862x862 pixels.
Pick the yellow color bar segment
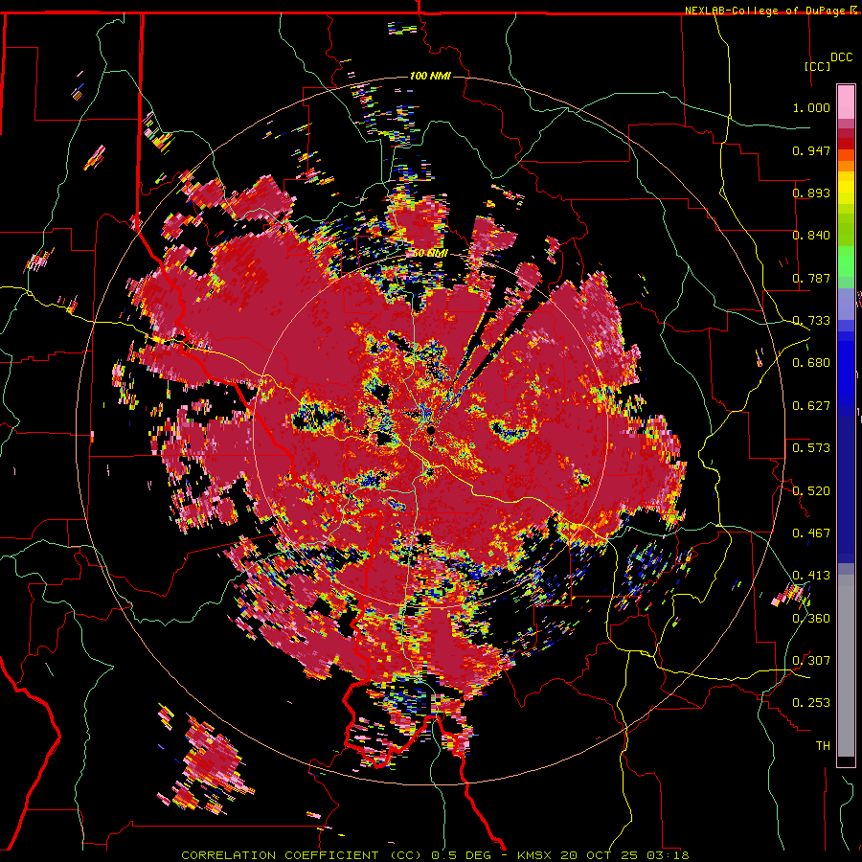846,188
